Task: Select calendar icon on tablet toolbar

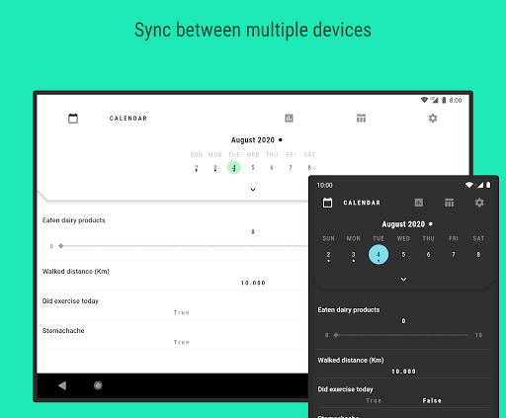Action: tap(73, 119)
